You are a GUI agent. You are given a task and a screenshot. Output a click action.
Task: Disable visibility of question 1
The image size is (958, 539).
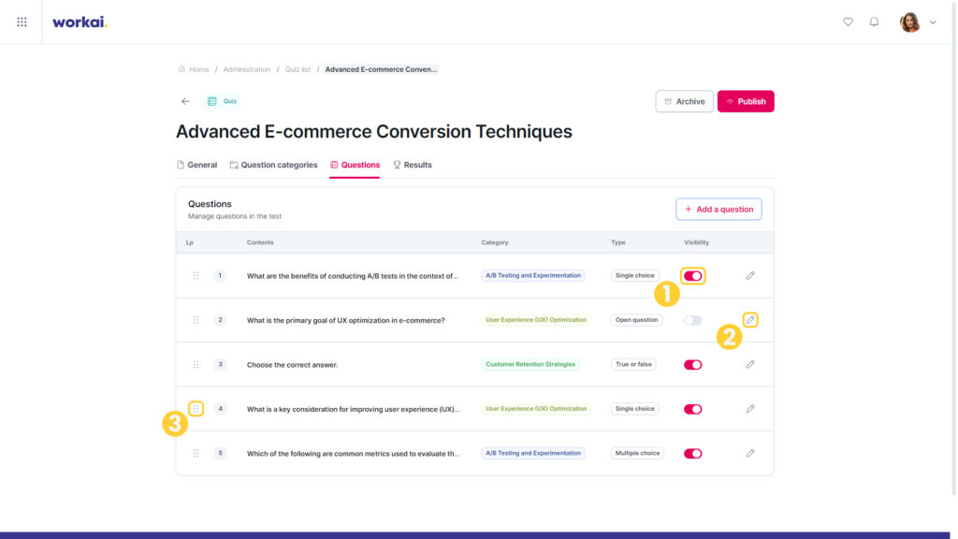pos(693,276)
